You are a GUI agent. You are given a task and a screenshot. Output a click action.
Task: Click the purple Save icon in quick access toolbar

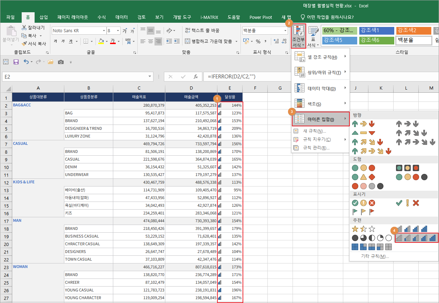pos(16,62)
